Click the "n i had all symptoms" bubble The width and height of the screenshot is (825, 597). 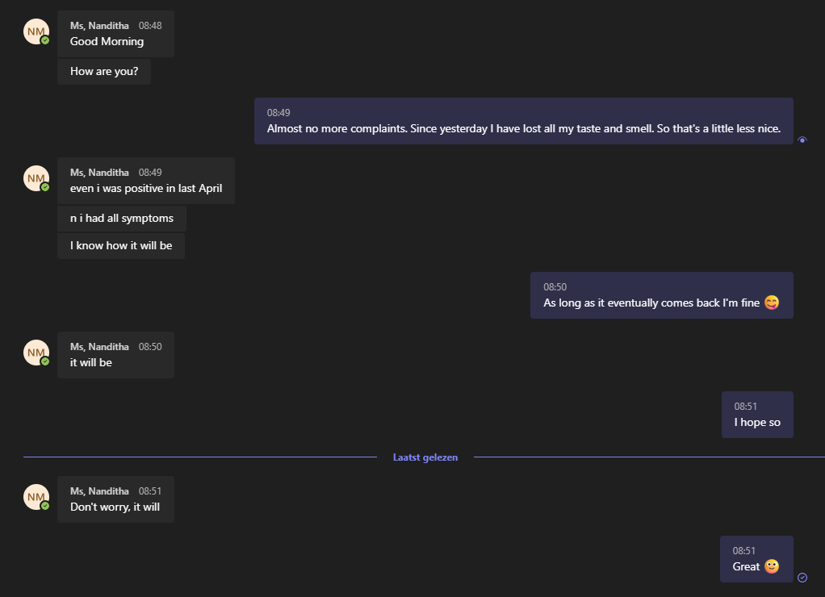[x=121, y=219]
